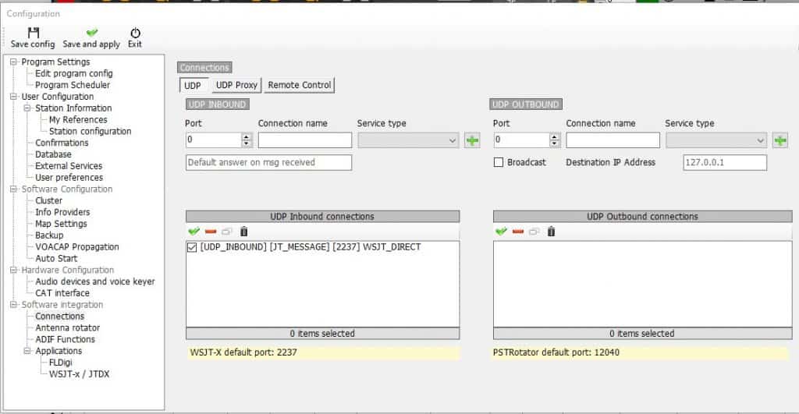Increase the UDP Inbound port stepper value

247,136
